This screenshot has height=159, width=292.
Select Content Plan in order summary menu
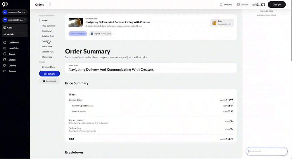click(48, 52)
